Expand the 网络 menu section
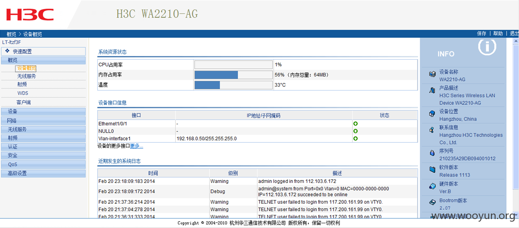The height and width of the screenshot is (228, 519). point(43,120)
